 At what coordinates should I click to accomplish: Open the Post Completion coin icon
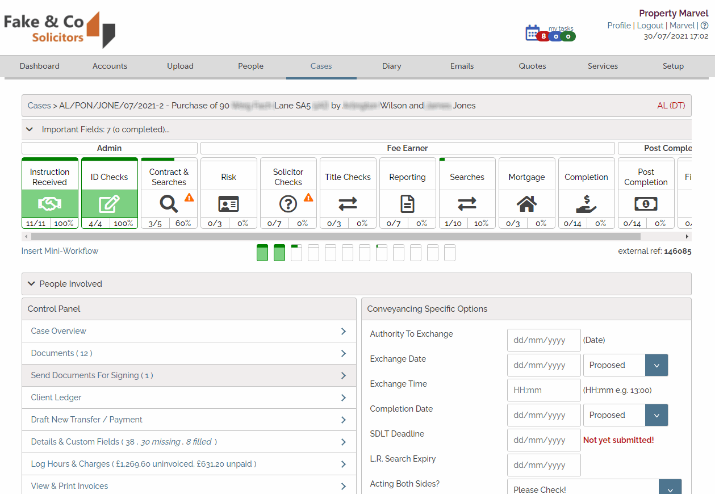tap(646, 203)
